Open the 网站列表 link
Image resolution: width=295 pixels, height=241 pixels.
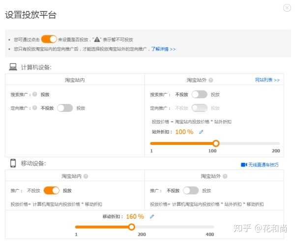267,80
